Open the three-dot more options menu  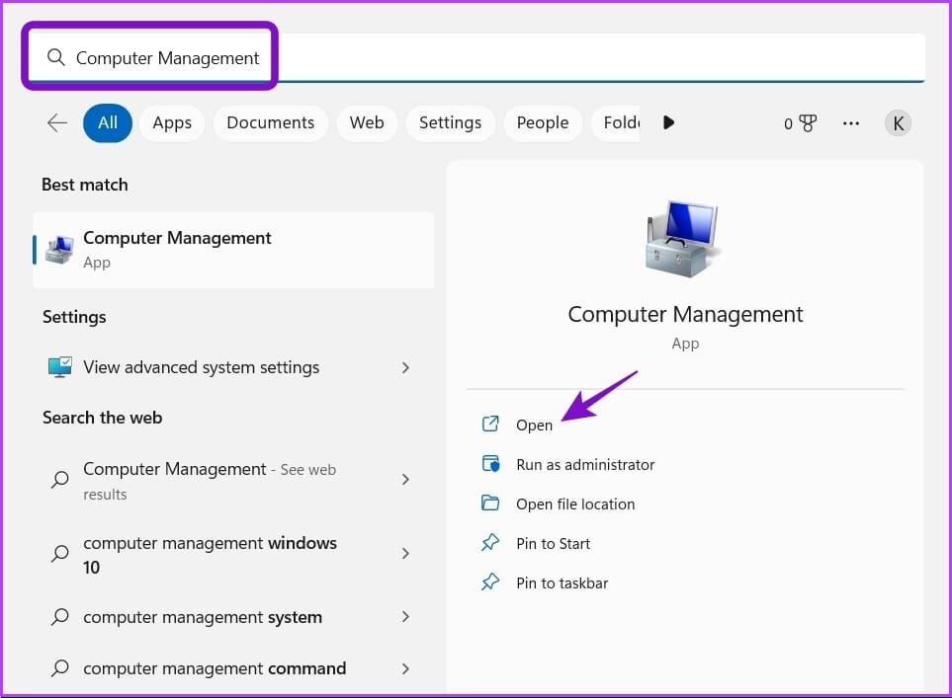pyautogui.click(x=850, y=123)
